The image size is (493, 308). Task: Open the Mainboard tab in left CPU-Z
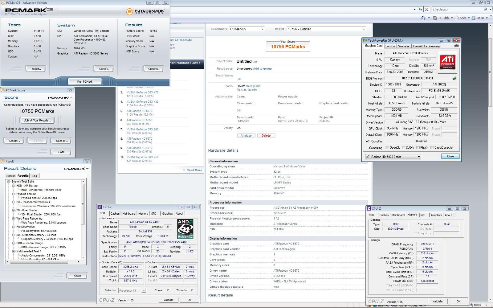point(129,213)
